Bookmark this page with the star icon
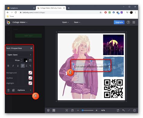143x118 pixels. point(100,12)
